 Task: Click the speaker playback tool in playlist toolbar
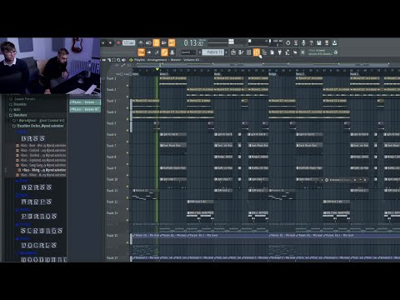(123, 60)
